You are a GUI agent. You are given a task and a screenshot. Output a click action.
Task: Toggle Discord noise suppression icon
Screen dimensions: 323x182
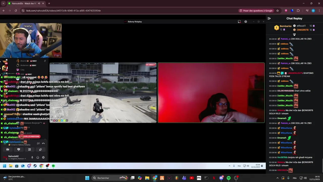[38, 143]
